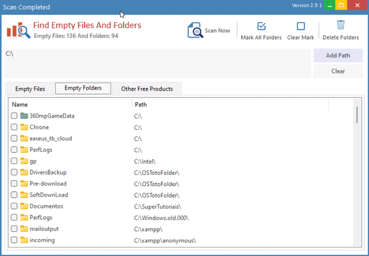369x256 pixels.
Task: Click the Delete Folders trash can icon
Action: pyautogui.click(x=341, y=25)
